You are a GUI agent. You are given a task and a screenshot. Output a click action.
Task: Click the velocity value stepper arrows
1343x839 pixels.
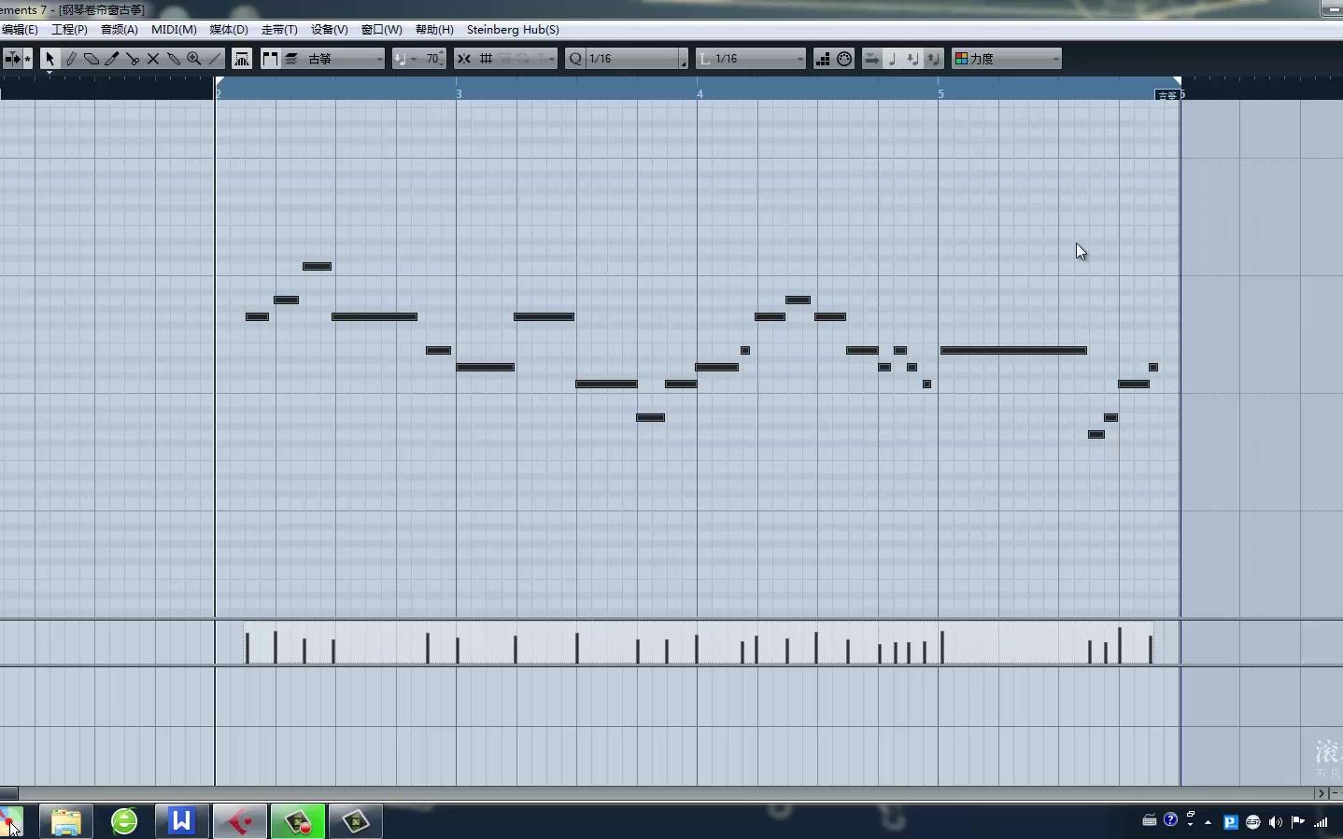(x=442, y=59)
